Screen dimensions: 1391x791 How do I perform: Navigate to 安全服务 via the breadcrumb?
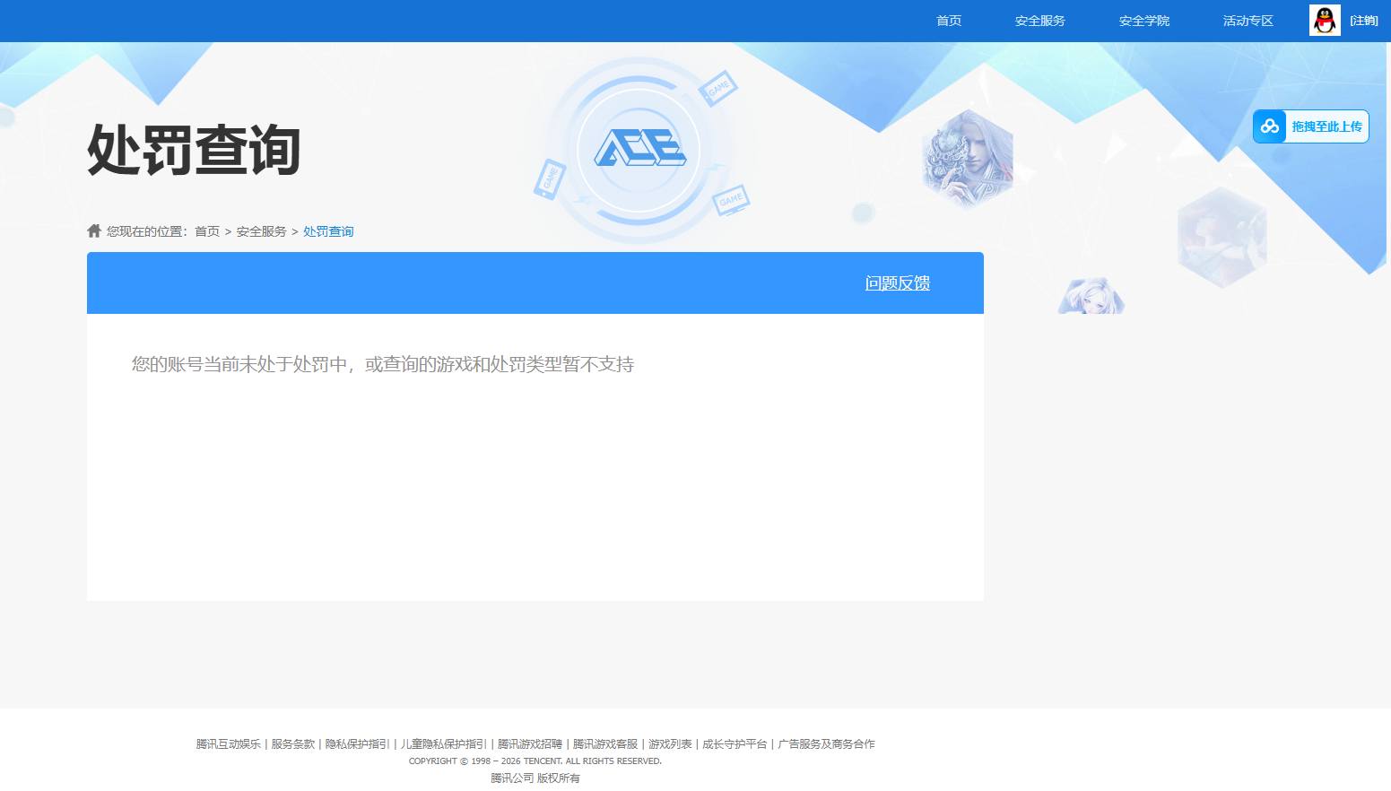click(x=261, y=230)
